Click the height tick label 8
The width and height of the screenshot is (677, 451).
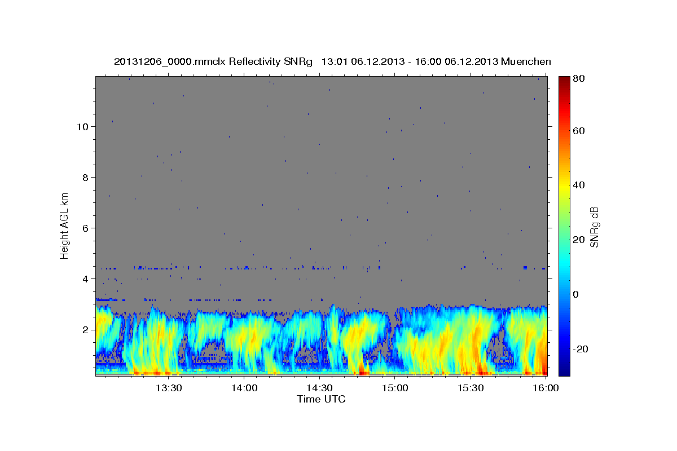tap(86, 178)
